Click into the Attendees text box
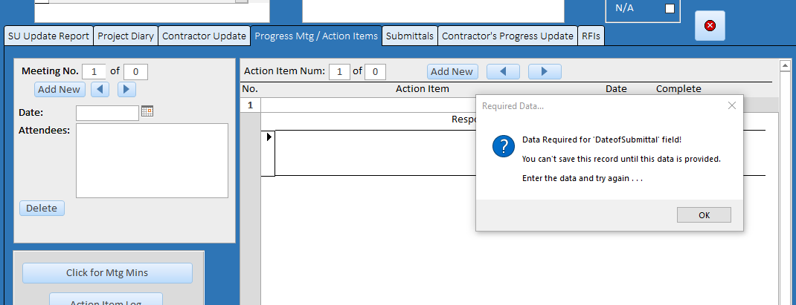Viewport: 796px width, 305px height. tap(152, 160)
